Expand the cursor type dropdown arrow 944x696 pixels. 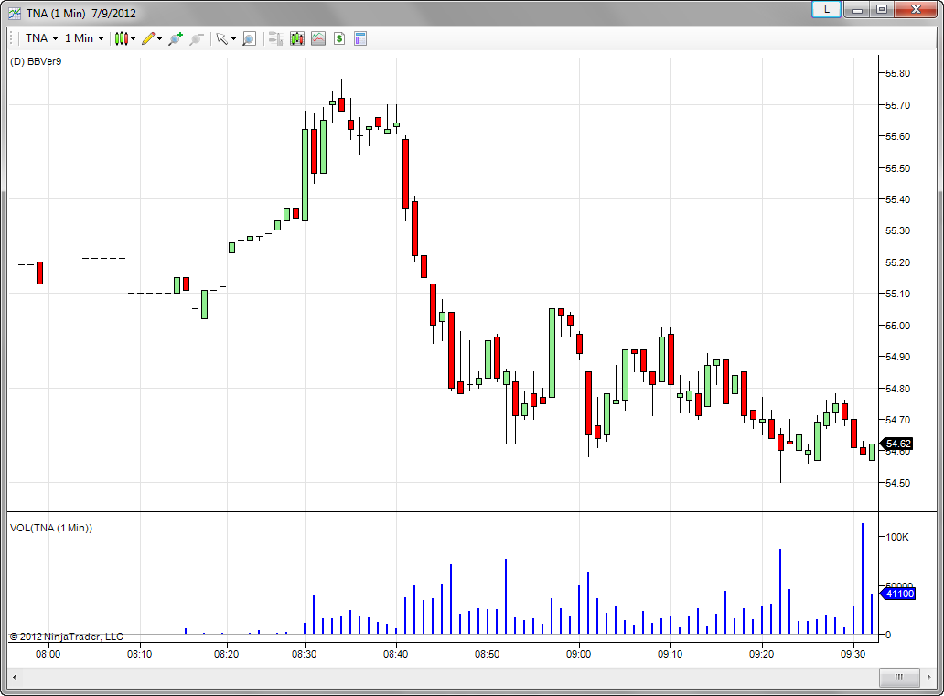click(x=233, y=38)
